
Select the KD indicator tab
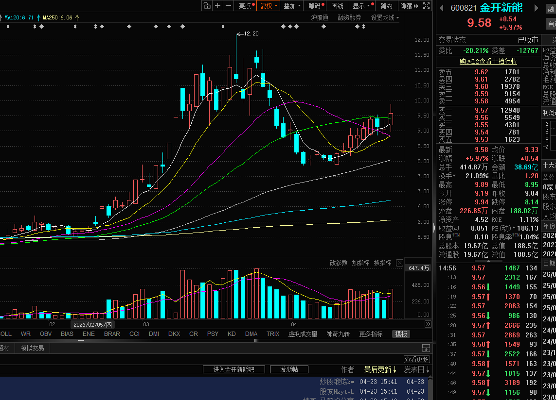(232, 334)
